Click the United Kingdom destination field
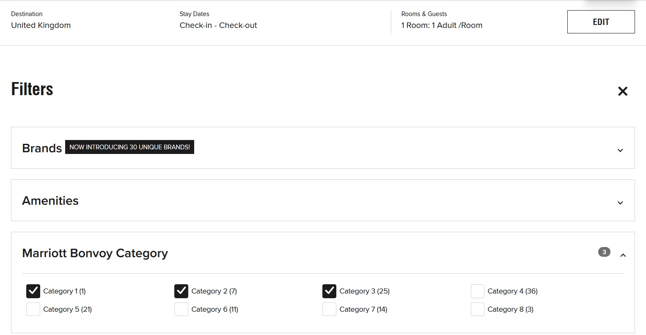Screen dimensions: 646x335 pyautogui.click(x=41, y=25)
